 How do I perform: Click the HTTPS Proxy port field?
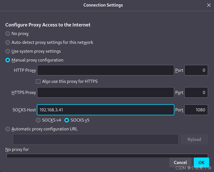pos(196,92)
